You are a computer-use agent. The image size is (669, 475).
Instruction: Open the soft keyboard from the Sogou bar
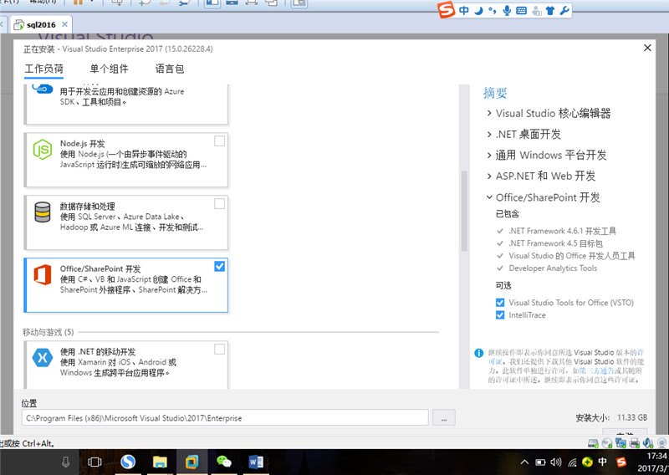[521, 11]
